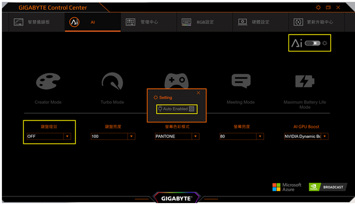Click the laptop hardware settings icon

click(243, 22)
